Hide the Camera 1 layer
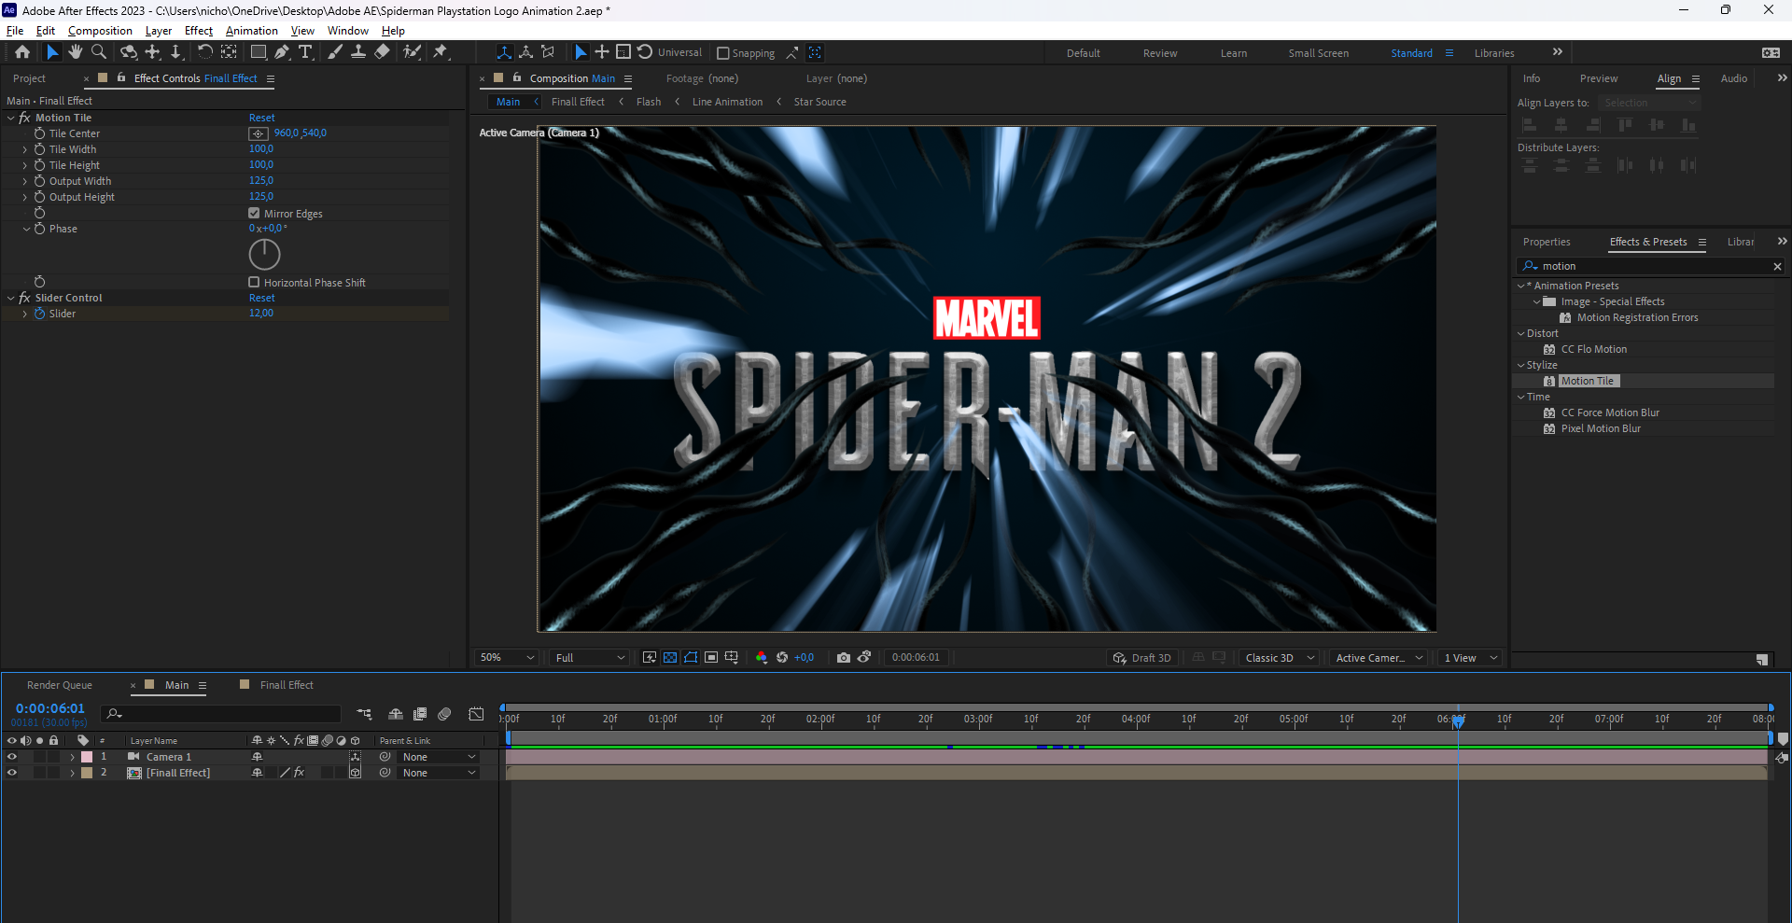1792x923 pixels. coord(11,757)
